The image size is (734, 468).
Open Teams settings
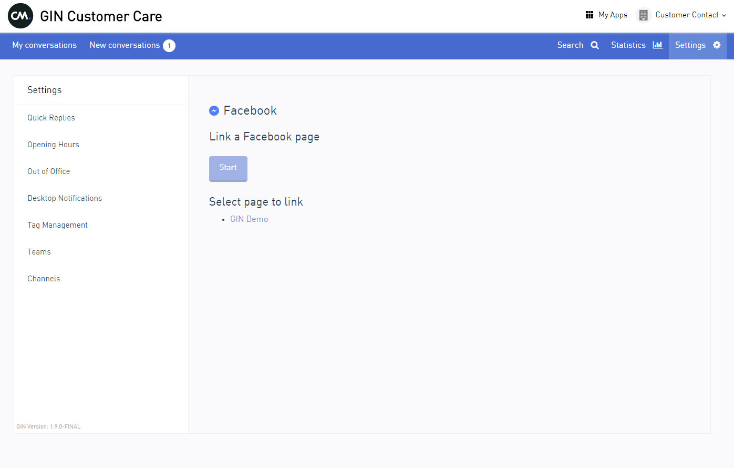coord(39,252)
